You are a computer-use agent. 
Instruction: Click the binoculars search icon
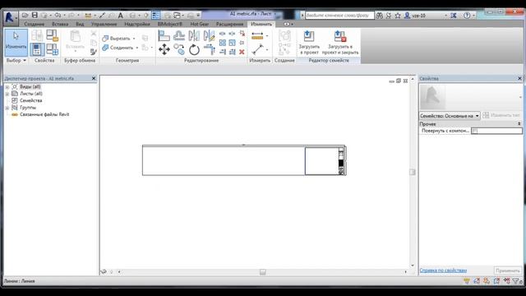(380, 16)
